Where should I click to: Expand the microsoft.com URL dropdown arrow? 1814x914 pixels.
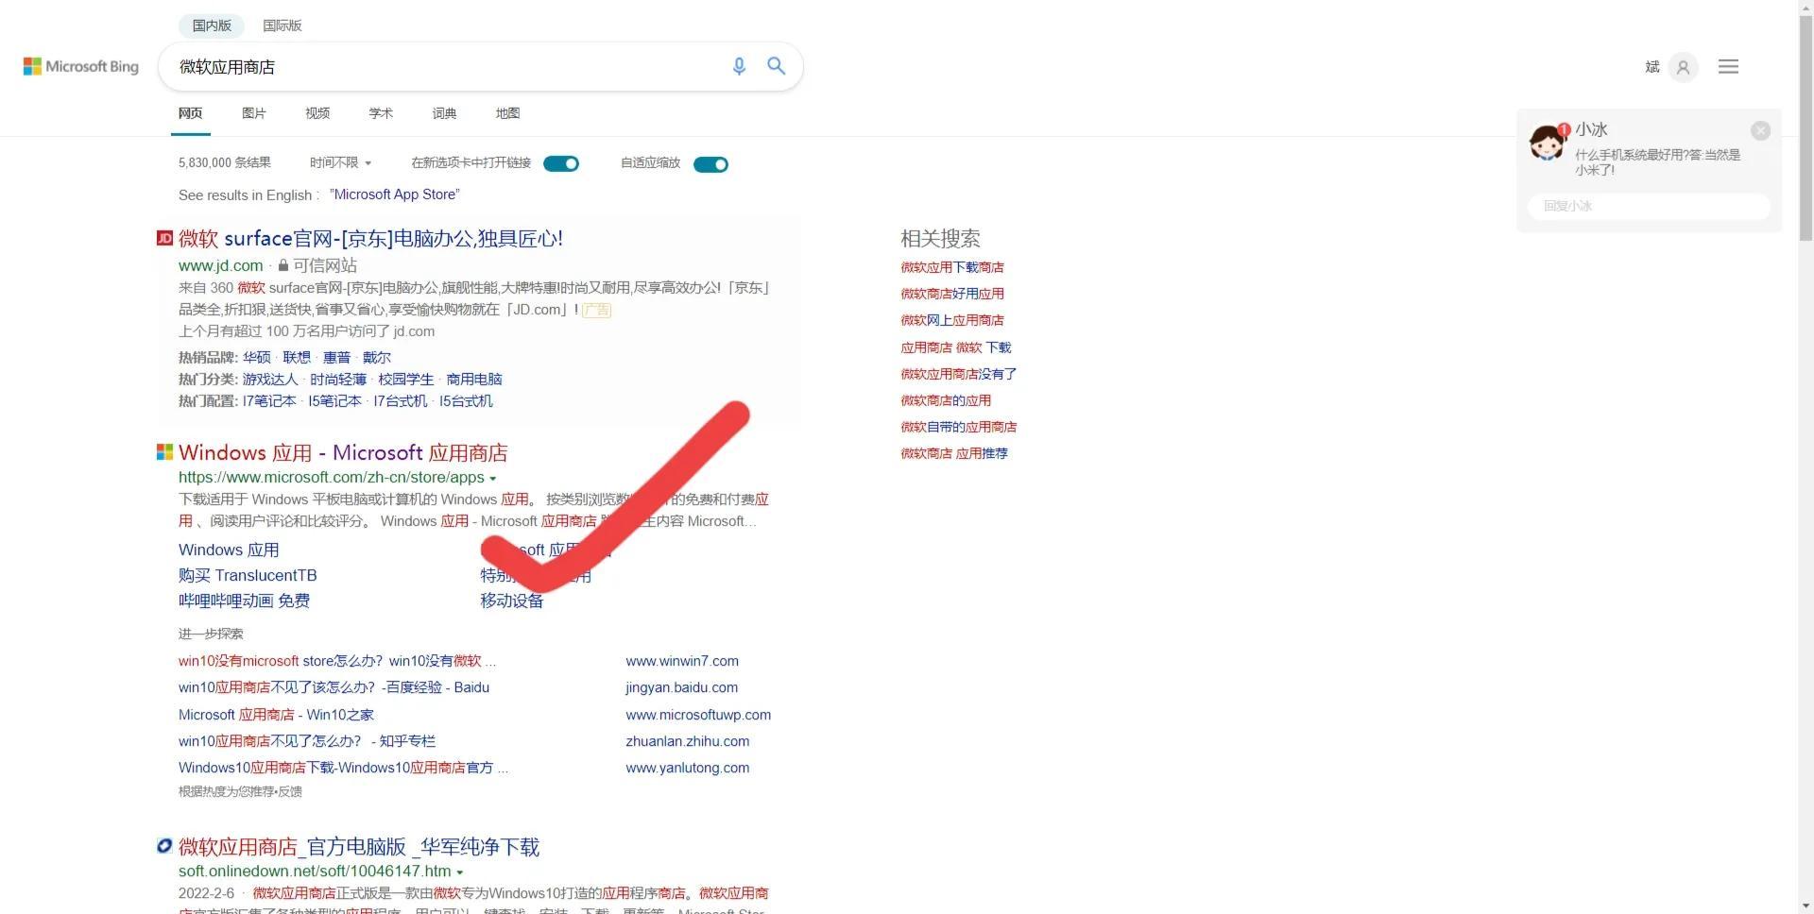[492, 479]
